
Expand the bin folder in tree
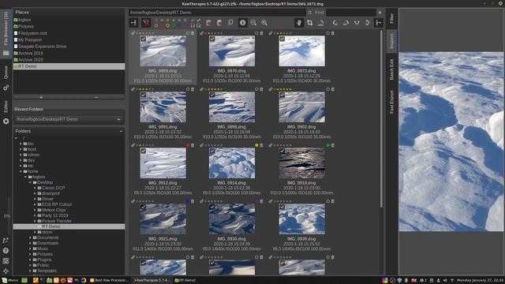(x=21, y=144)
